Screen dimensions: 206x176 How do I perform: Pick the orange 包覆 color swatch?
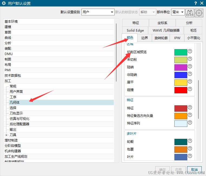pyautogui.click(x=181, y=150)
